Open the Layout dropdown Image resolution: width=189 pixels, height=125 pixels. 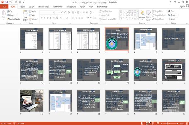(33, 11)
